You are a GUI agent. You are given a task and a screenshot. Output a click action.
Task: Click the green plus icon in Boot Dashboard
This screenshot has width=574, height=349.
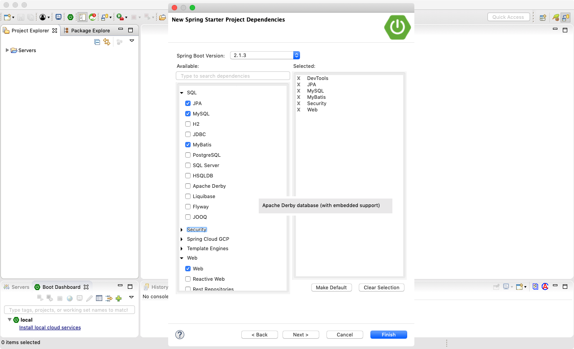point(118,298)
